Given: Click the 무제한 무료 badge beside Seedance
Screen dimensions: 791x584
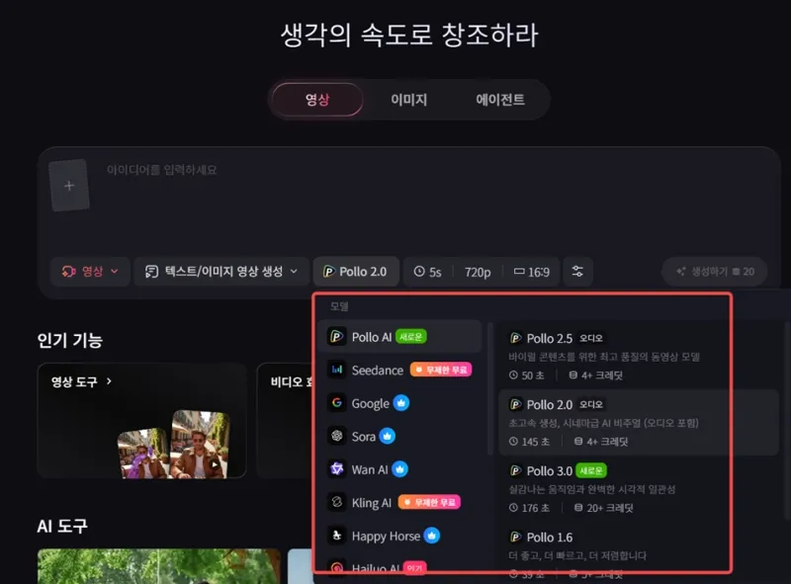Looking at the screenshot, I should (x=441, y=370).
